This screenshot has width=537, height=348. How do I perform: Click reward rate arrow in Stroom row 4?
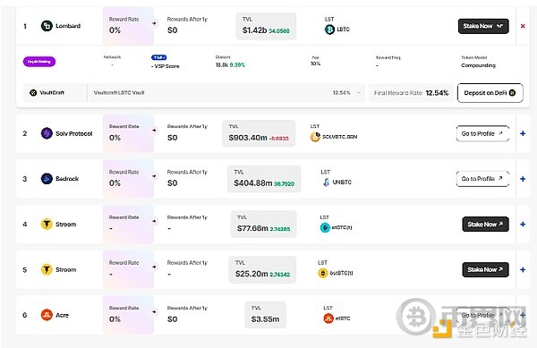click(x=155, y=221)
